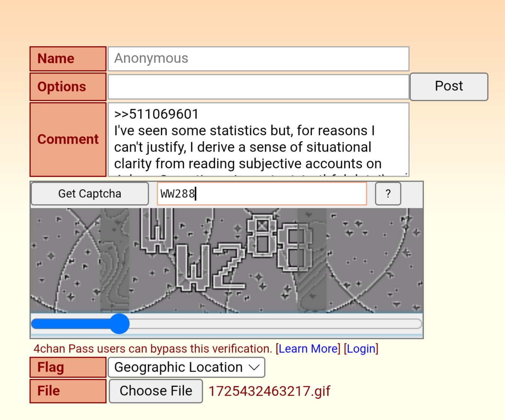
Task: Click the Options label cell
Action: pos(68,87)
